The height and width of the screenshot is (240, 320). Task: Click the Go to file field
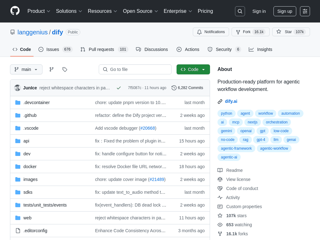135,69
